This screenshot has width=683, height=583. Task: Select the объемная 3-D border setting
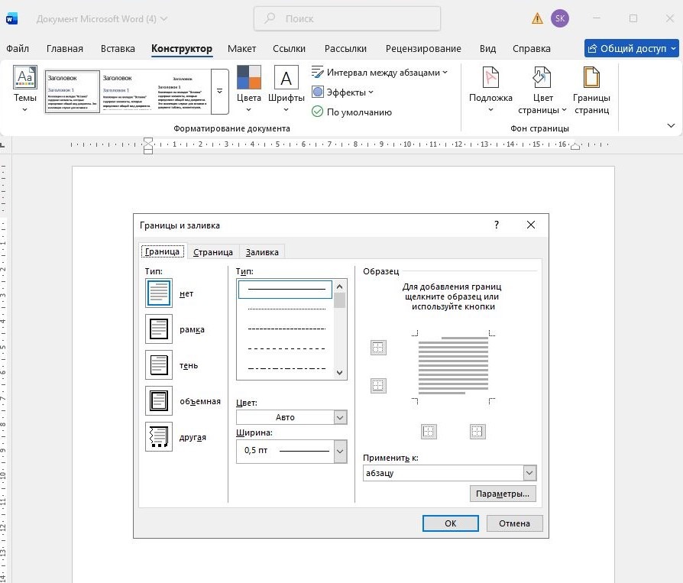159,401
